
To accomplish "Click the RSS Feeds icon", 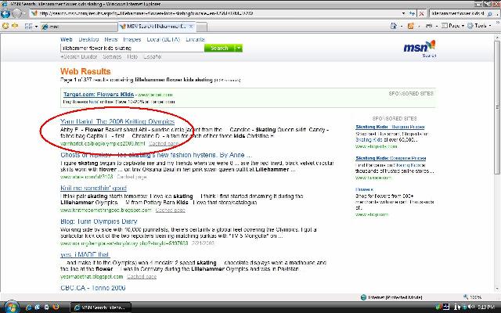I will 411,26.
